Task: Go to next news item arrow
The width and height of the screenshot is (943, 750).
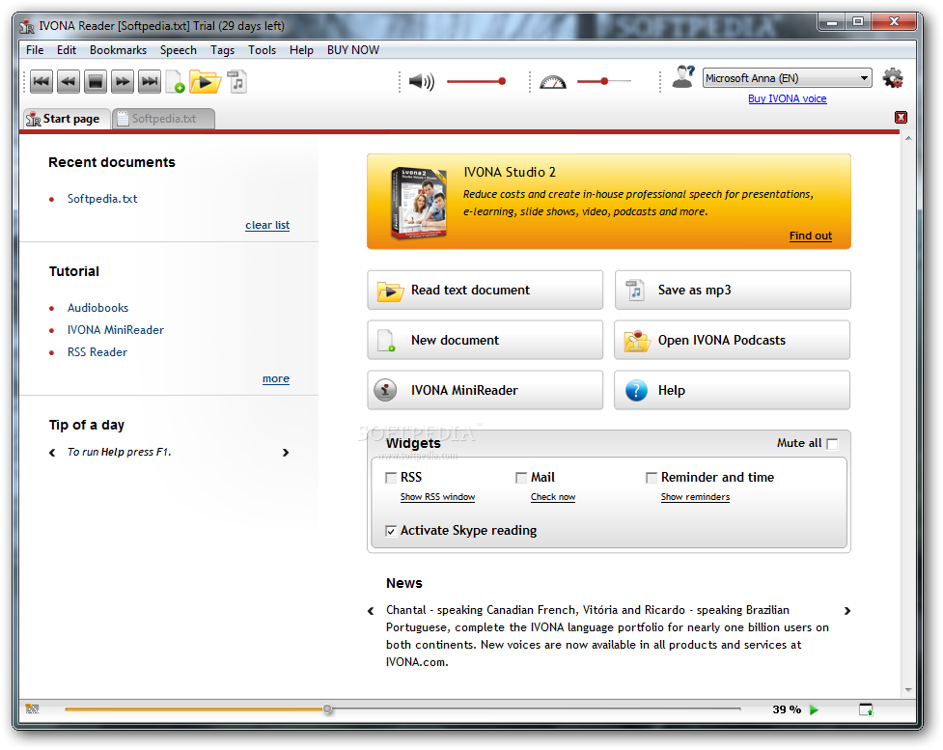Action: 847,611
